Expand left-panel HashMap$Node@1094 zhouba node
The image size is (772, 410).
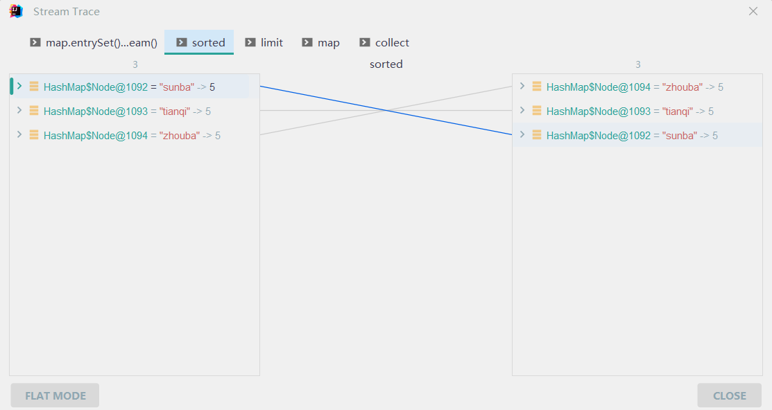click(x=19, y=134)
